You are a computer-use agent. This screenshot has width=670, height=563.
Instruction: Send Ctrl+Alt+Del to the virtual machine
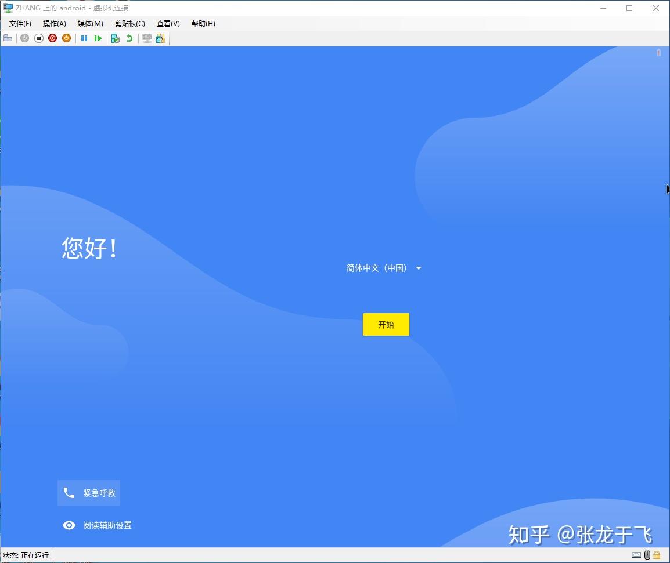(8, 38)
